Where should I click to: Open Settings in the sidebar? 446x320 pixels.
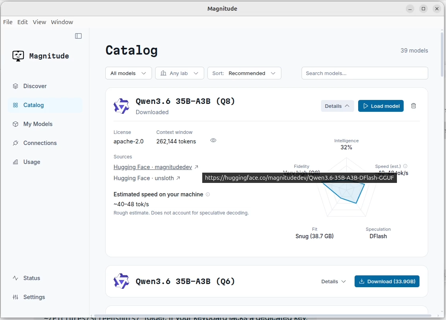(45, 297)
